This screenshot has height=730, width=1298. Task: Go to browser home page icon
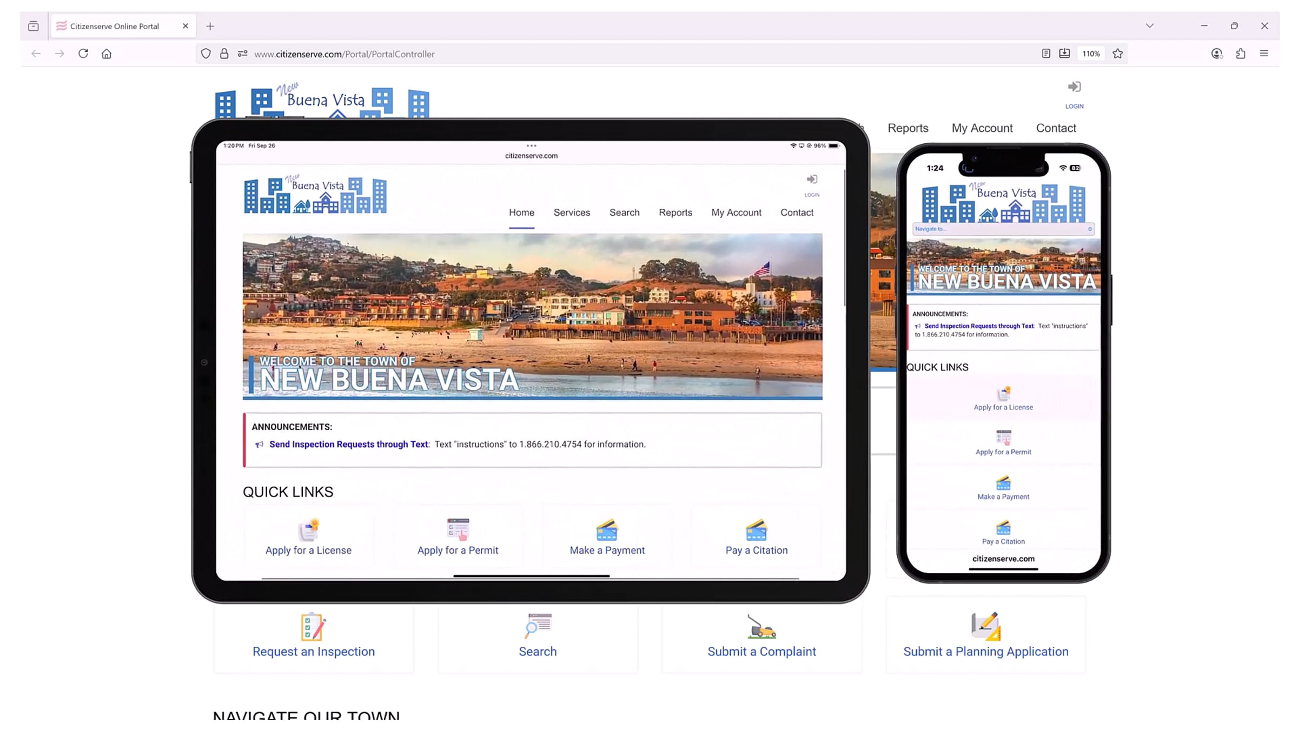(107, 54)
